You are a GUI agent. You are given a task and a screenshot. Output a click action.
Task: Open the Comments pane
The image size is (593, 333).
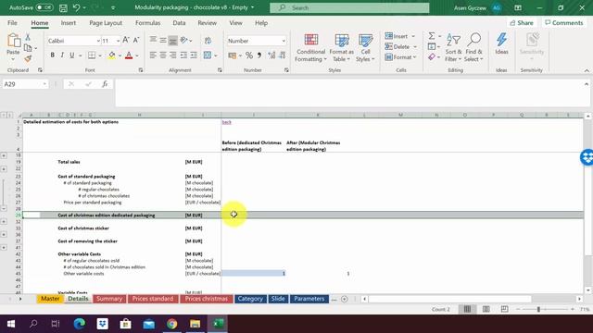(564, 23)
